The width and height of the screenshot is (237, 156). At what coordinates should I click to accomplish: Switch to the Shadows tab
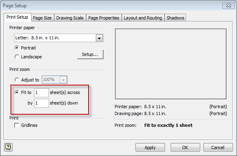coord(176,18)
